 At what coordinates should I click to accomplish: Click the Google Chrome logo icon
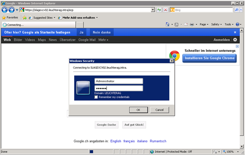click(174, 55)
